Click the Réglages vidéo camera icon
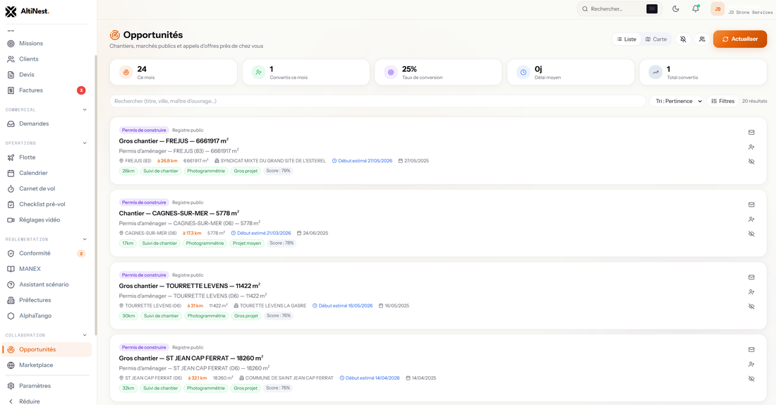The width and height of the screenshot is (776, 405). 11,220
